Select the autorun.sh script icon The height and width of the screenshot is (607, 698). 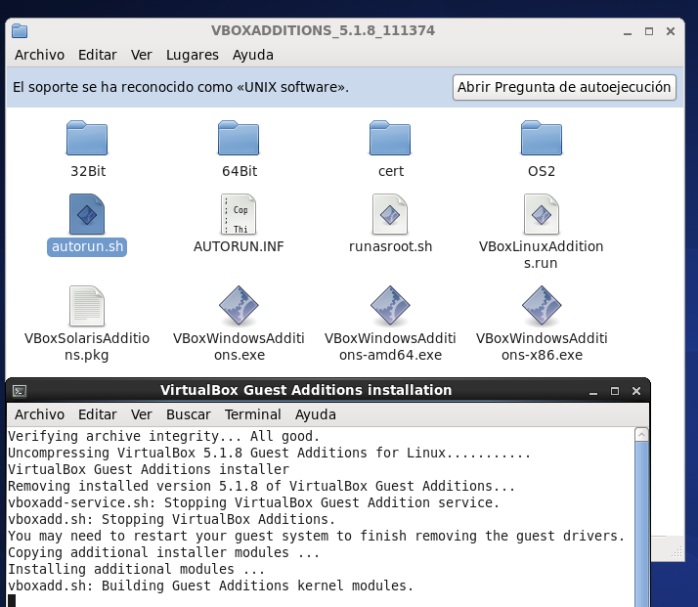pos(87,214)
